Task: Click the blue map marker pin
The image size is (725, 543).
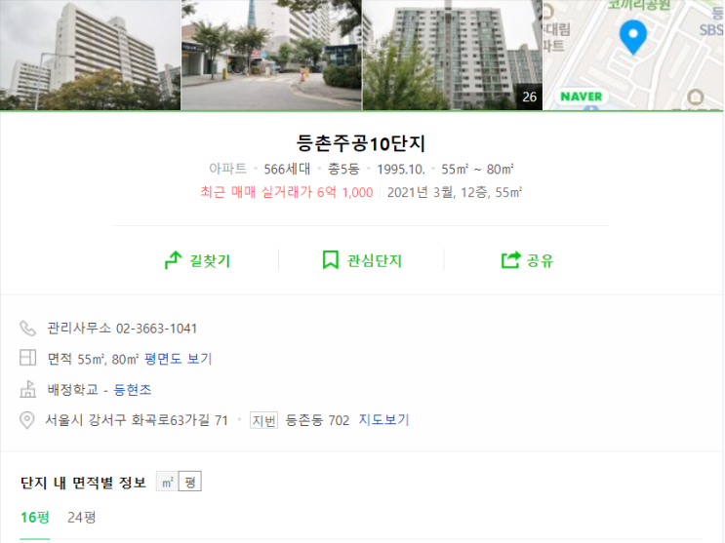Action: point(633,37)
